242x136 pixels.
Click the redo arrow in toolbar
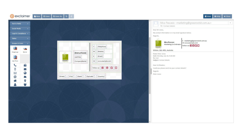(x=72, y=16)
